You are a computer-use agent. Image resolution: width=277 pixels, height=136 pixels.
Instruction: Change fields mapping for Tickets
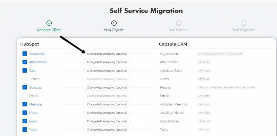pos(107,79)
